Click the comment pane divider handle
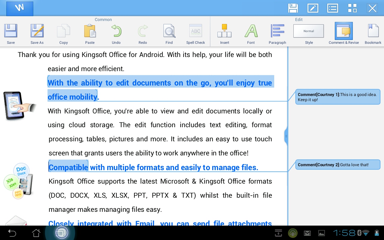The image size is (384, 240). [x=286, y=136]
